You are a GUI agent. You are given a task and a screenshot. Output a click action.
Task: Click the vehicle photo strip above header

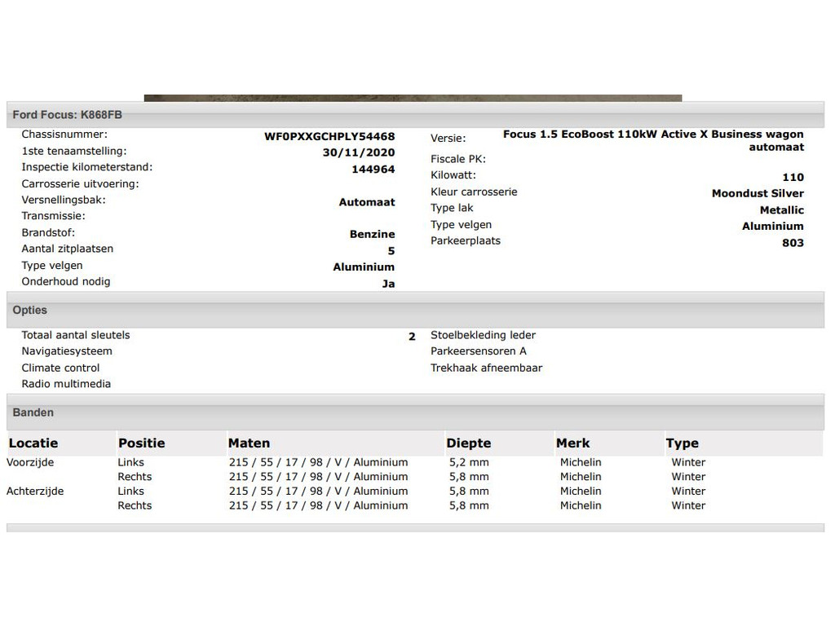pos(413,98)
